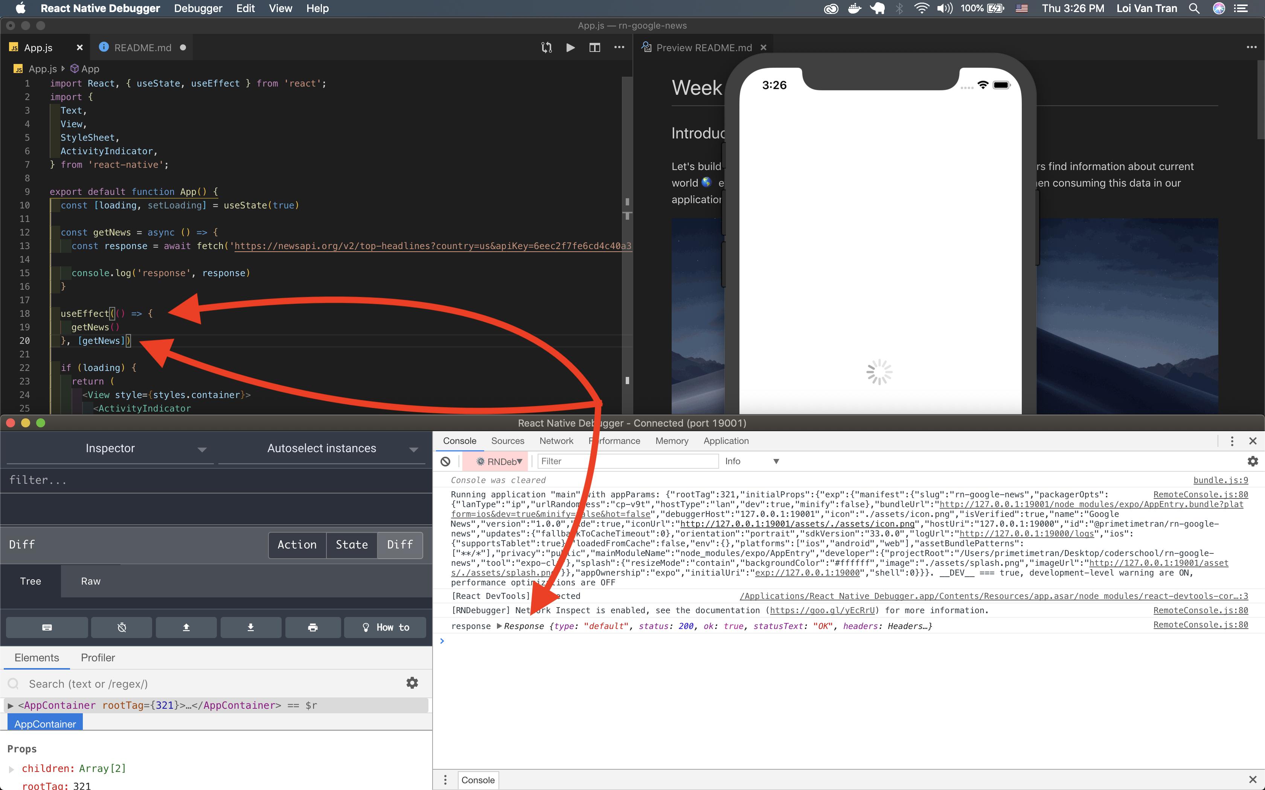Open the Info log level dropdown

(x=752, y=461)
